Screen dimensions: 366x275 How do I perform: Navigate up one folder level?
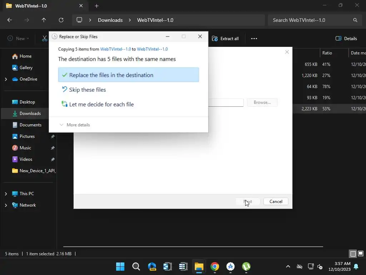point(44,20)
